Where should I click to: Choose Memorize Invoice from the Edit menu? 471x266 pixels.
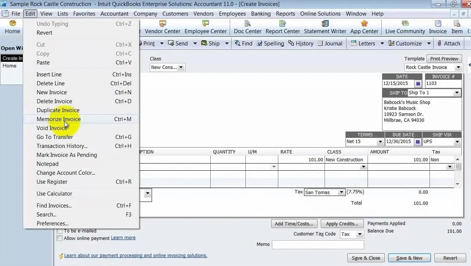tap(81, 119)
